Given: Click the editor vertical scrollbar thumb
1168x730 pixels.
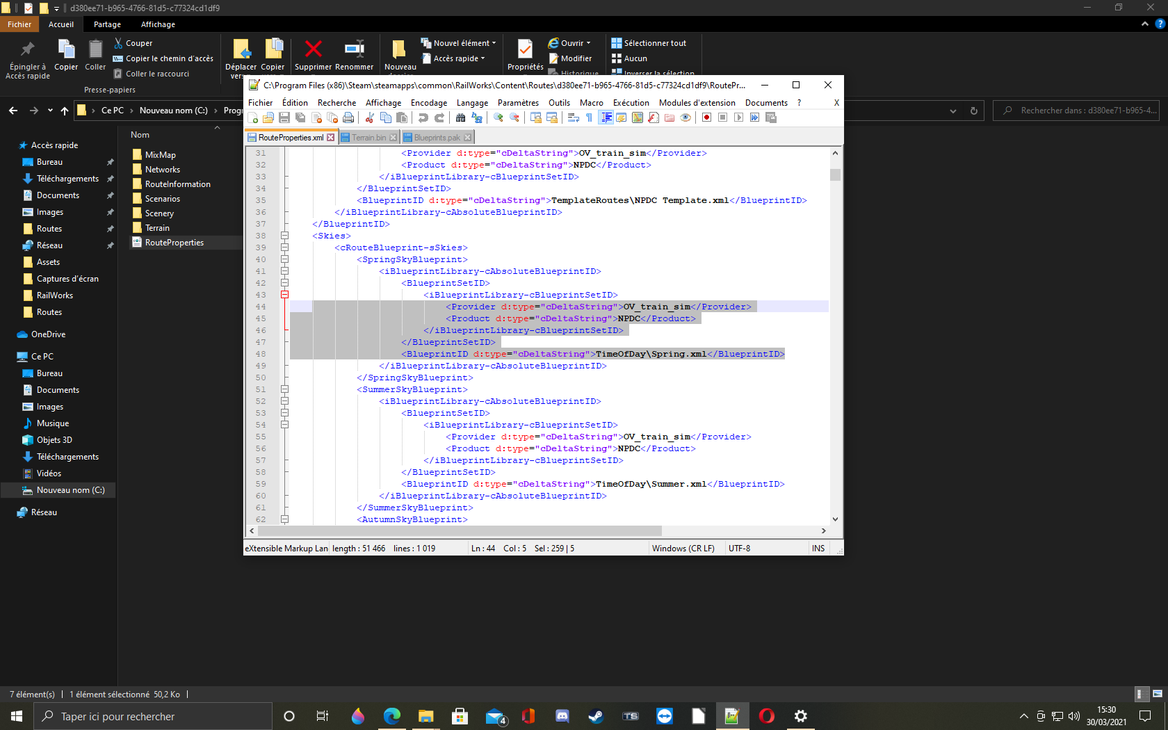Looking at the screenshot, I should coord(835,175).
